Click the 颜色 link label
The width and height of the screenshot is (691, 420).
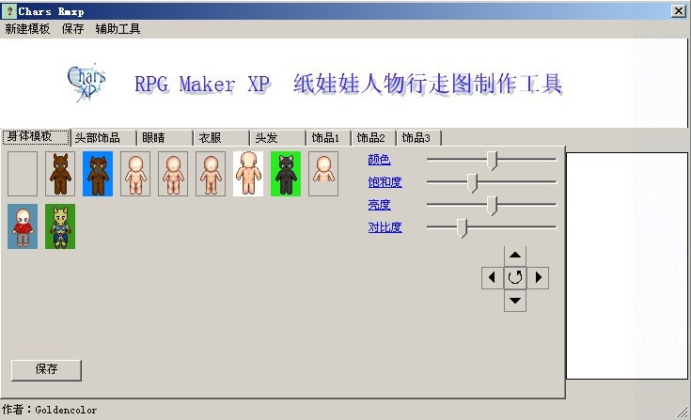[x=379, y=160]
